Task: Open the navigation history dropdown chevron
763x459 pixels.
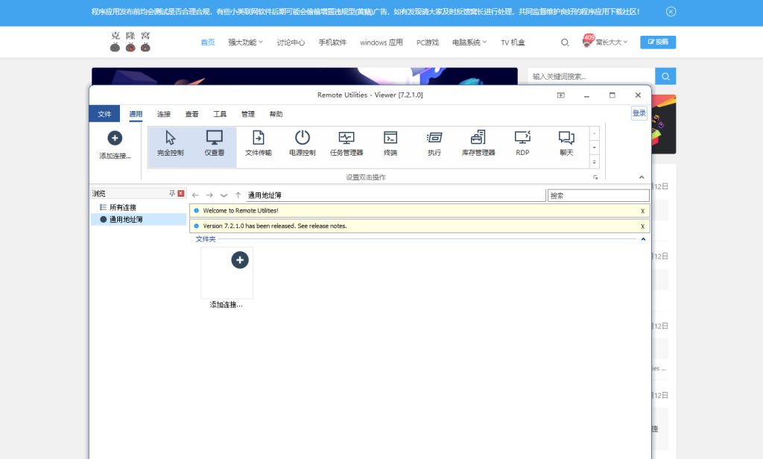Action: coord(224,195)
